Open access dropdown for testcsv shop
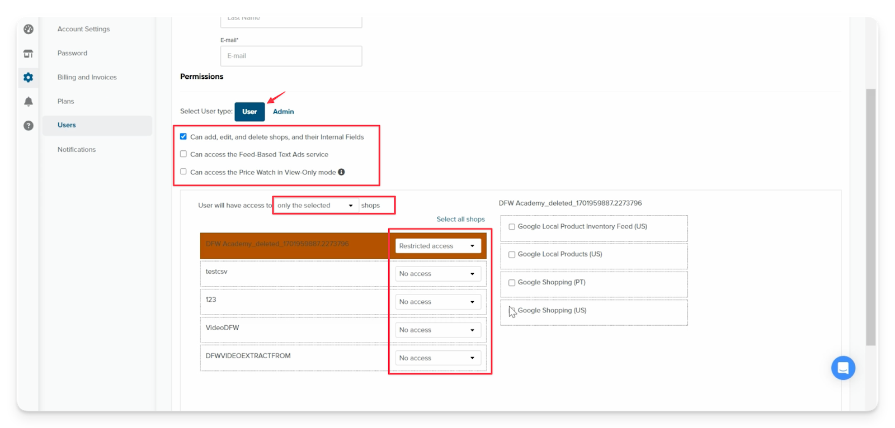The image size is (895, 428). 437,274
